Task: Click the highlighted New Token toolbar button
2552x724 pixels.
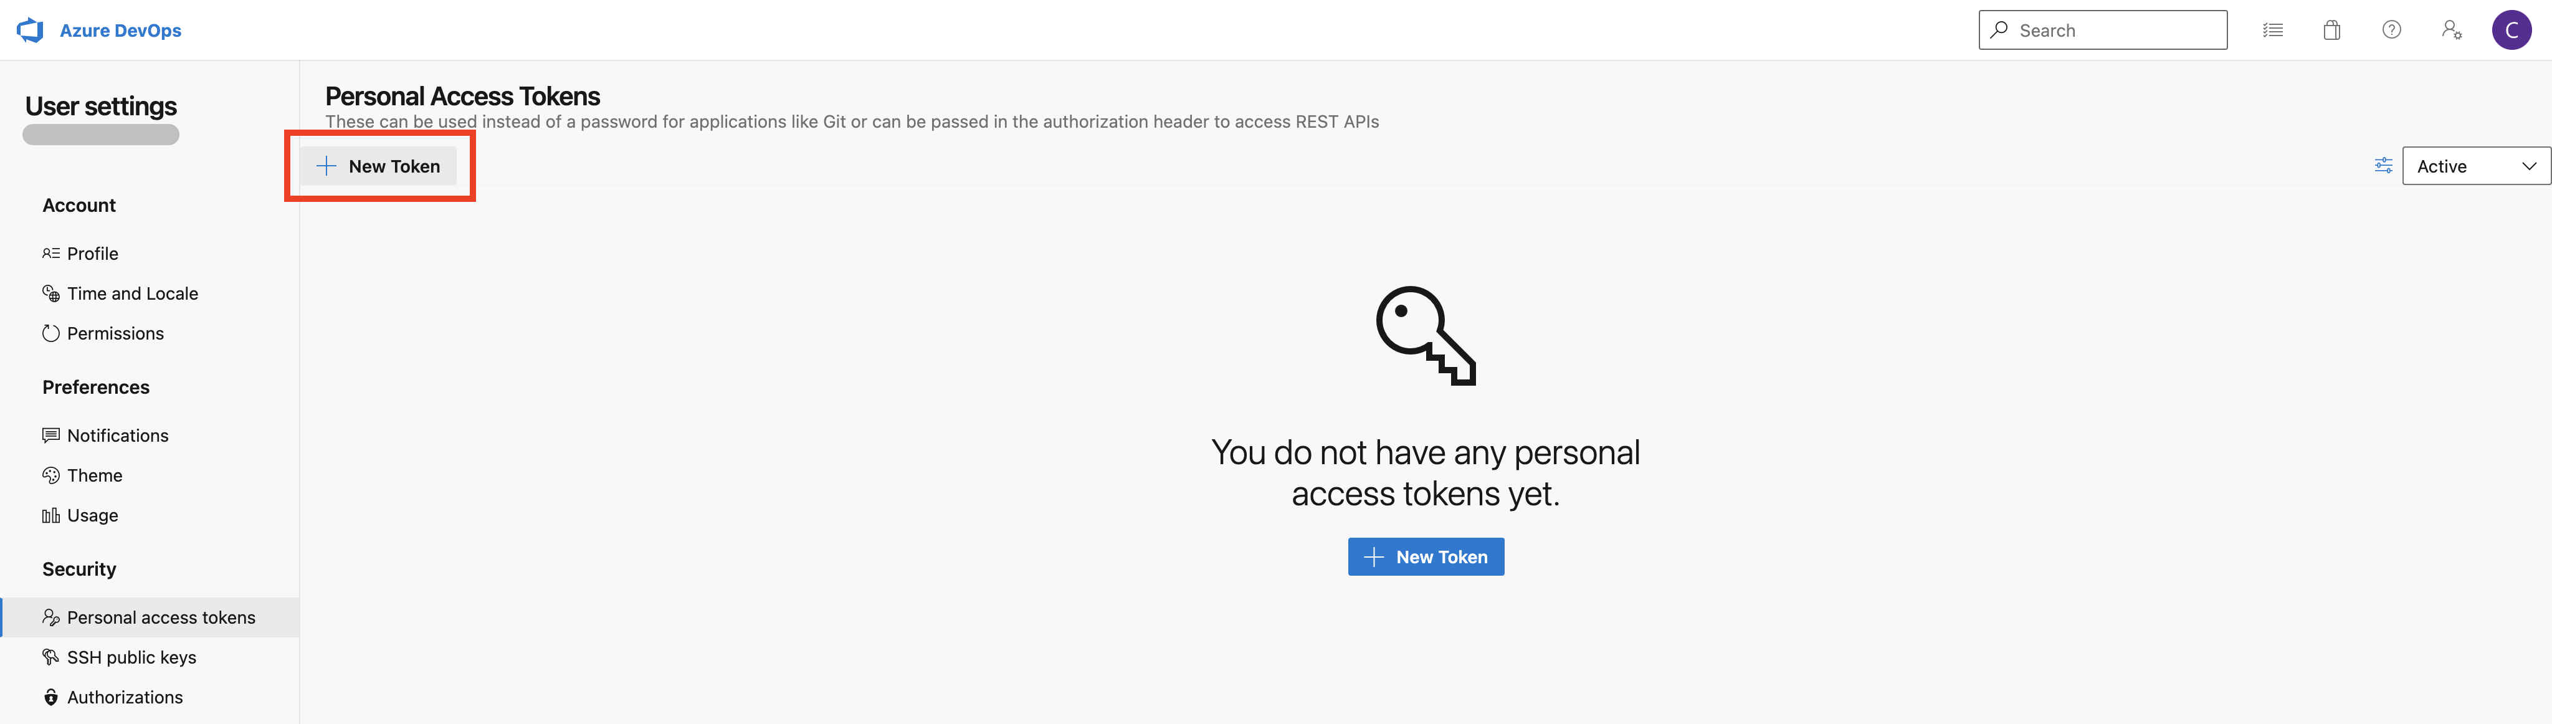Action: [379, 166]
